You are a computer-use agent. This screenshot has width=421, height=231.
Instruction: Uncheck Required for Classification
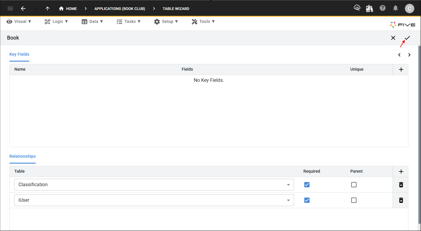tap(307, 185)
